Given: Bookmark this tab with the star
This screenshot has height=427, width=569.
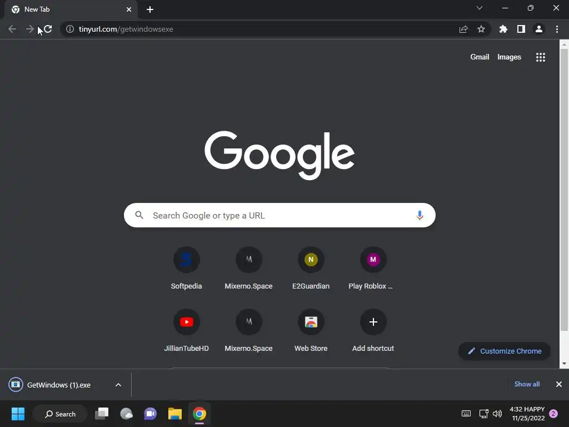Looking at the screenshot, I should (x=481, y=29).
